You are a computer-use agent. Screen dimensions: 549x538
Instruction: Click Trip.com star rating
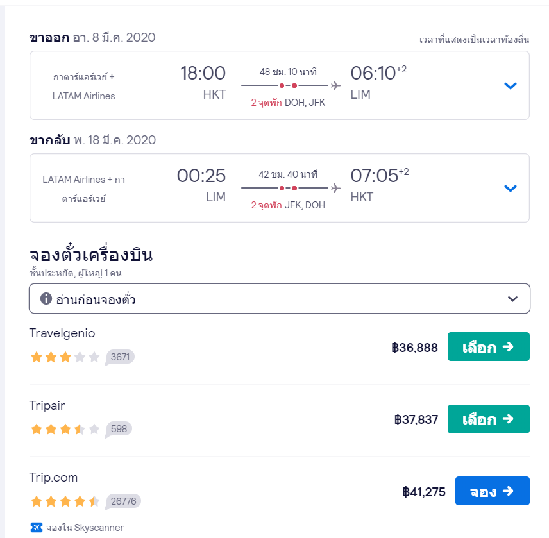coord(65,501)
